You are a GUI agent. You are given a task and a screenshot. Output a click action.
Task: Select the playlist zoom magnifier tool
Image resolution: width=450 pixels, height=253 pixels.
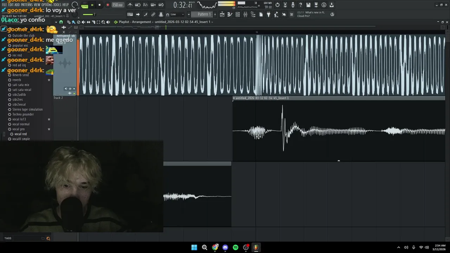[x=103, y=22]
